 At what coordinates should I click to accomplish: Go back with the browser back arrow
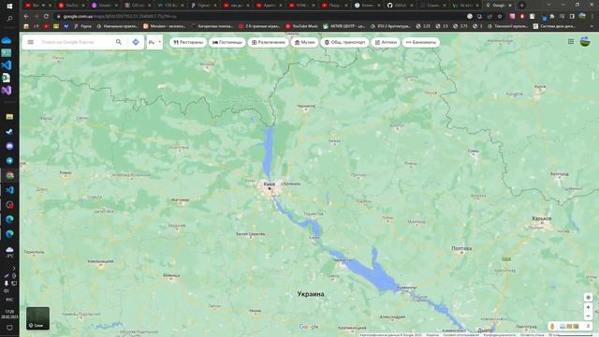[x=26, y=17]
